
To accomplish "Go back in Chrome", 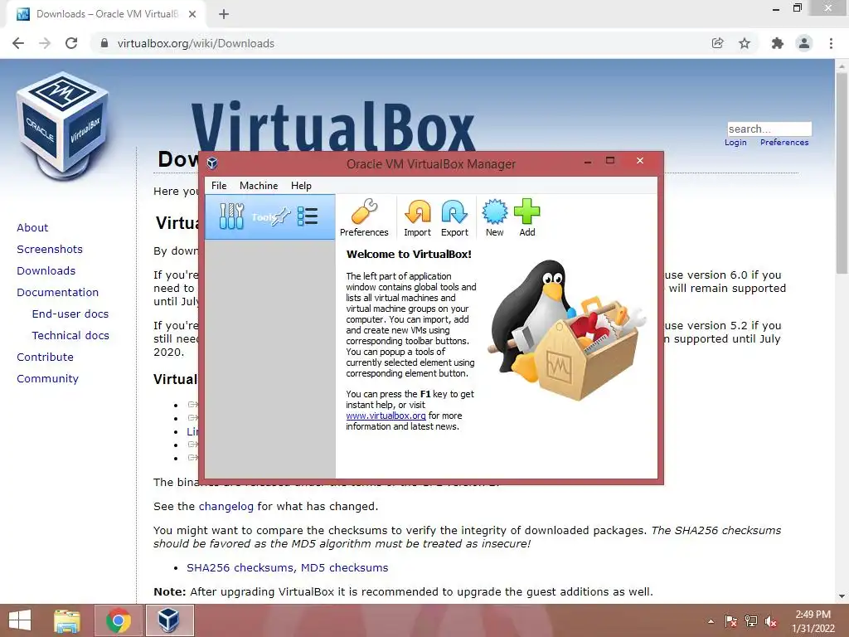I will [x=18, y=43].
